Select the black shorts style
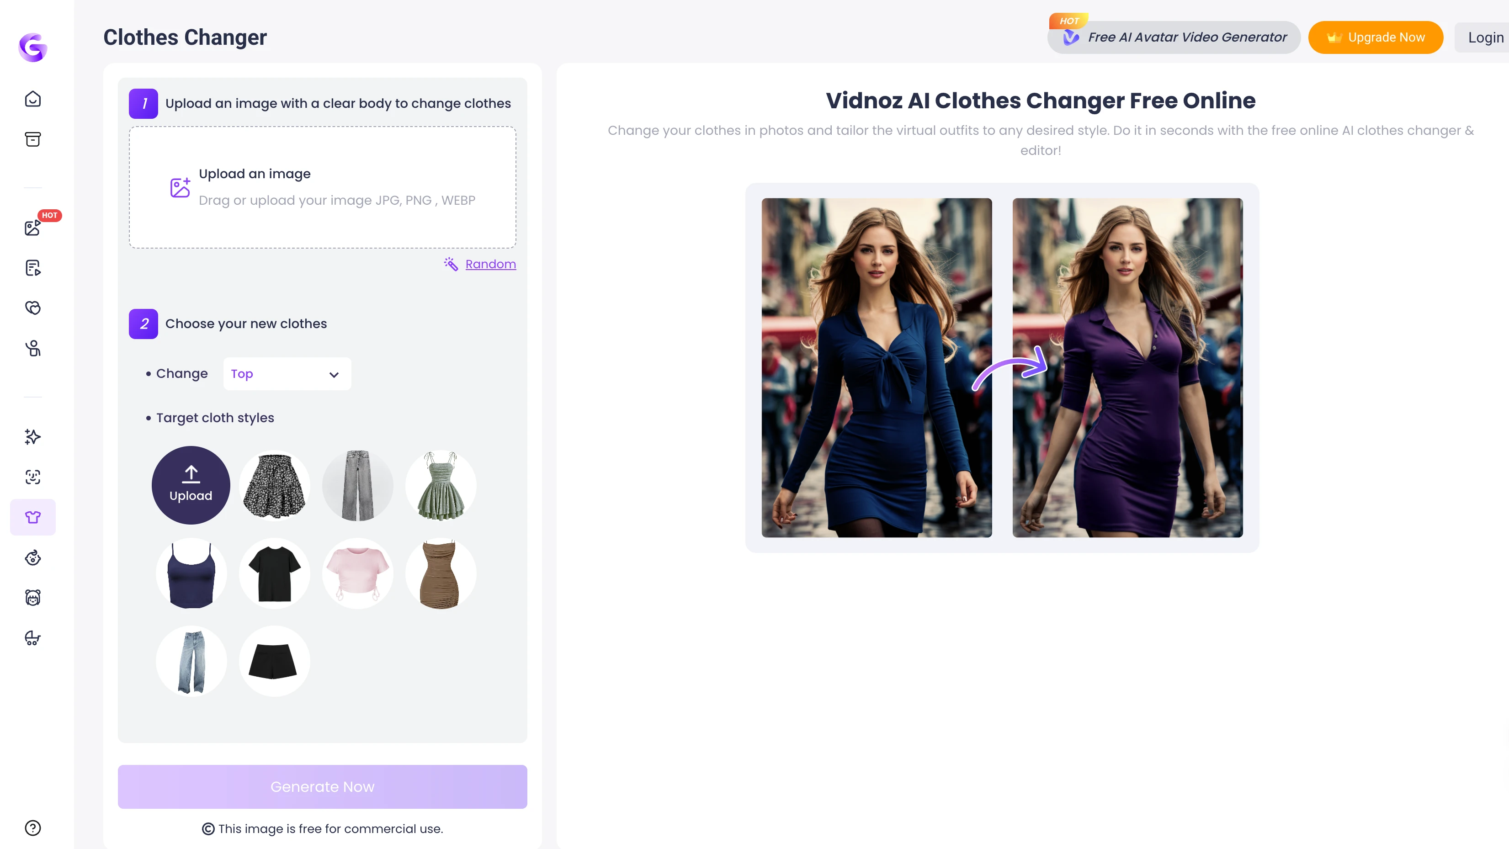Image resolution: width=1509 pixels, height=849 pixels. coord(274,661)
